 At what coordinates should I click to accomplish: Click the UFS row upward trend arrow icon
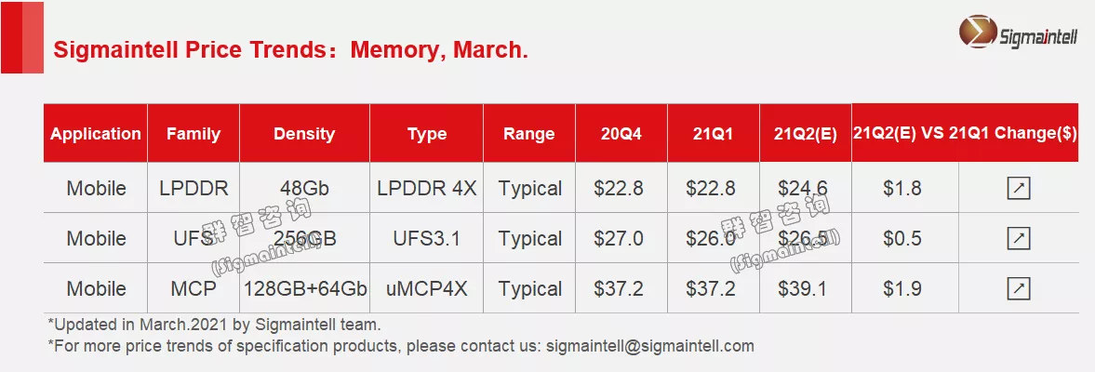tap(1019, 239)
